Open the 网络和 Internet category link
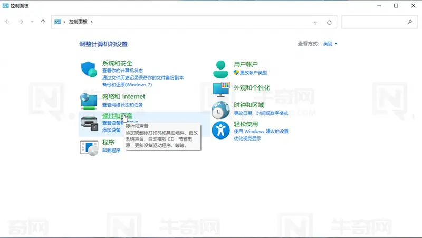Image resolution: width=422 pixels, height=238 pixels. [x=123, y=96]
